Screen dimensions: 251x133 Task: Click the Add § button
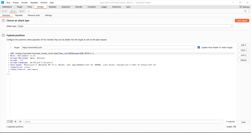[x=243, y=45]
